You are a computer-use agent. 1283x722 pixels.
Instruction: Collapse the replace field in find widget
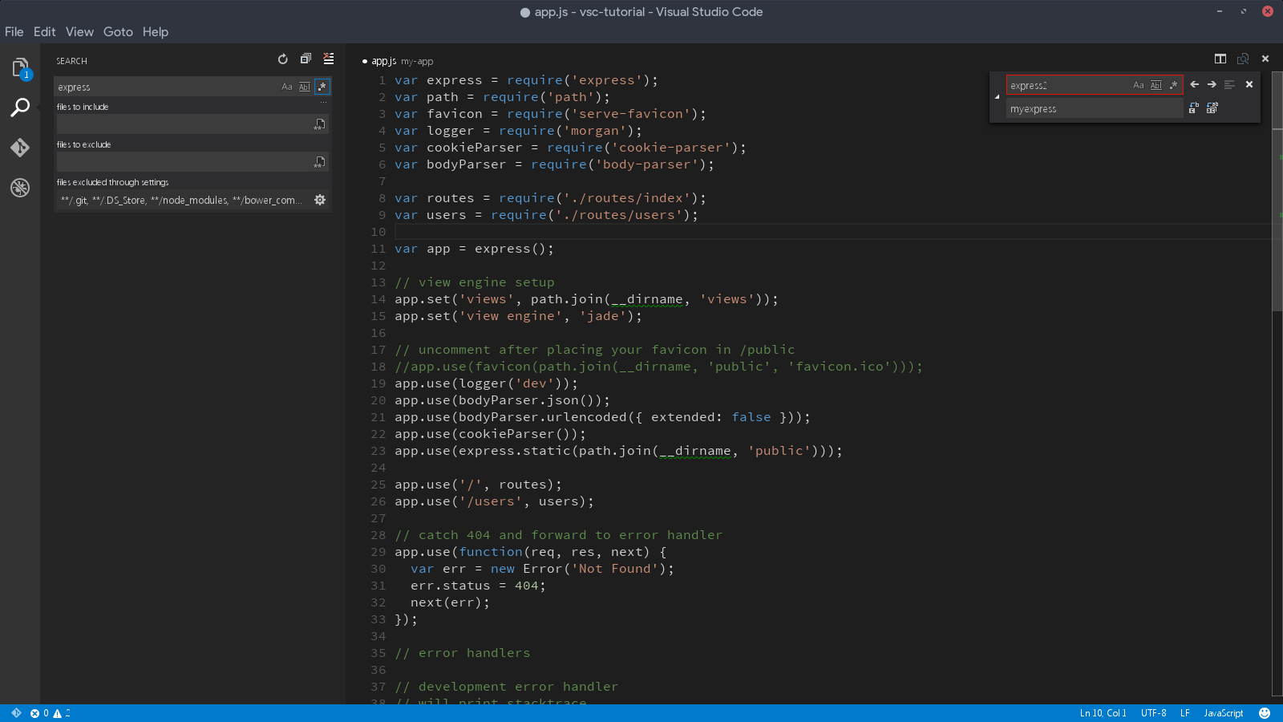(998, 96)
